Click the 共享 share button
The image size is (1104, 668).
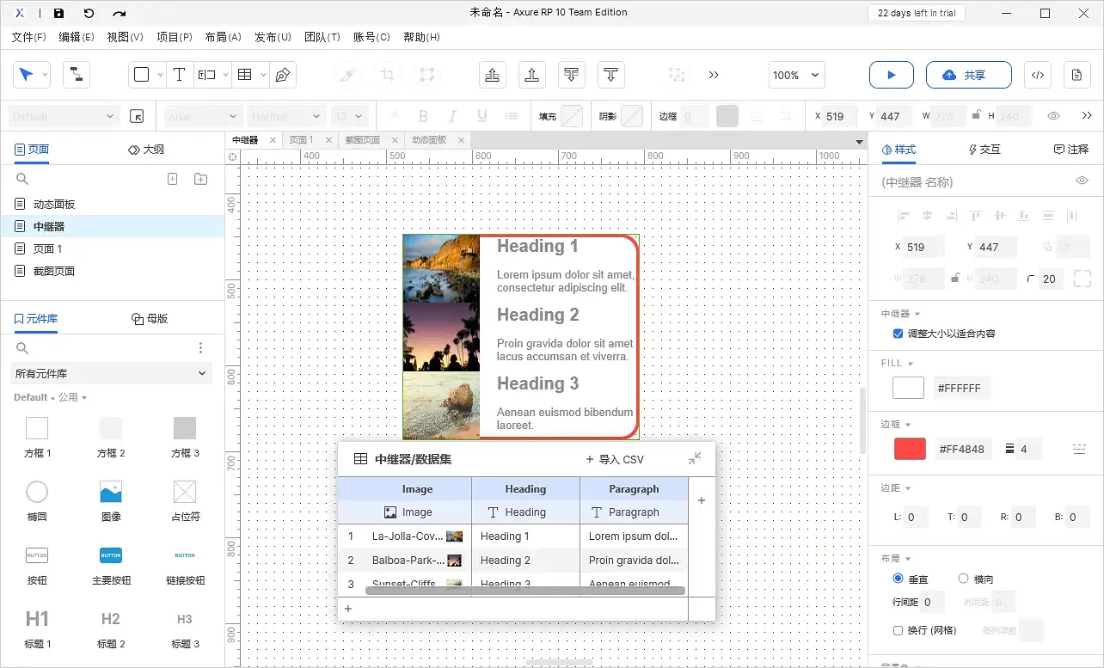click(x=968, y=75)
